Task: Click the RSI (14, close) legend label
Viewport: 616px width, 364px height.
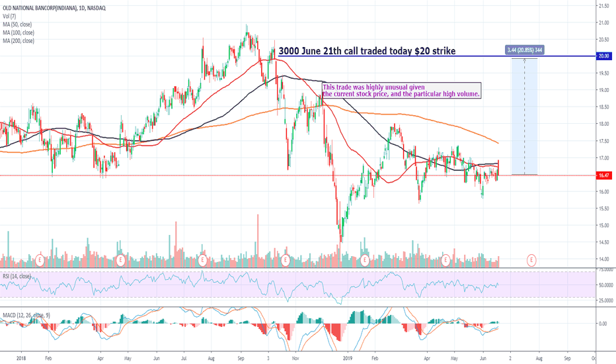Action: 17,276
